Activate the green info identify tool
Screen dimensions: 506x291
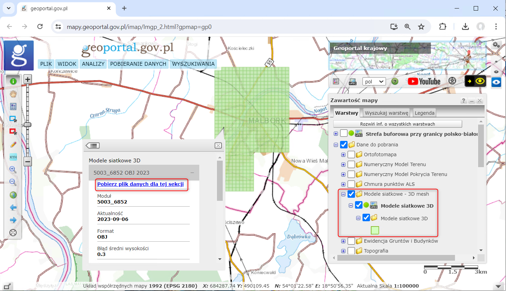(13, 81)
